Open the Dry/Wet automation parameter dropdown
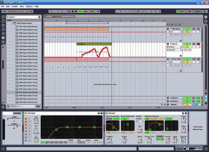Viewport: 209px width, 152px height. (174, 50)
